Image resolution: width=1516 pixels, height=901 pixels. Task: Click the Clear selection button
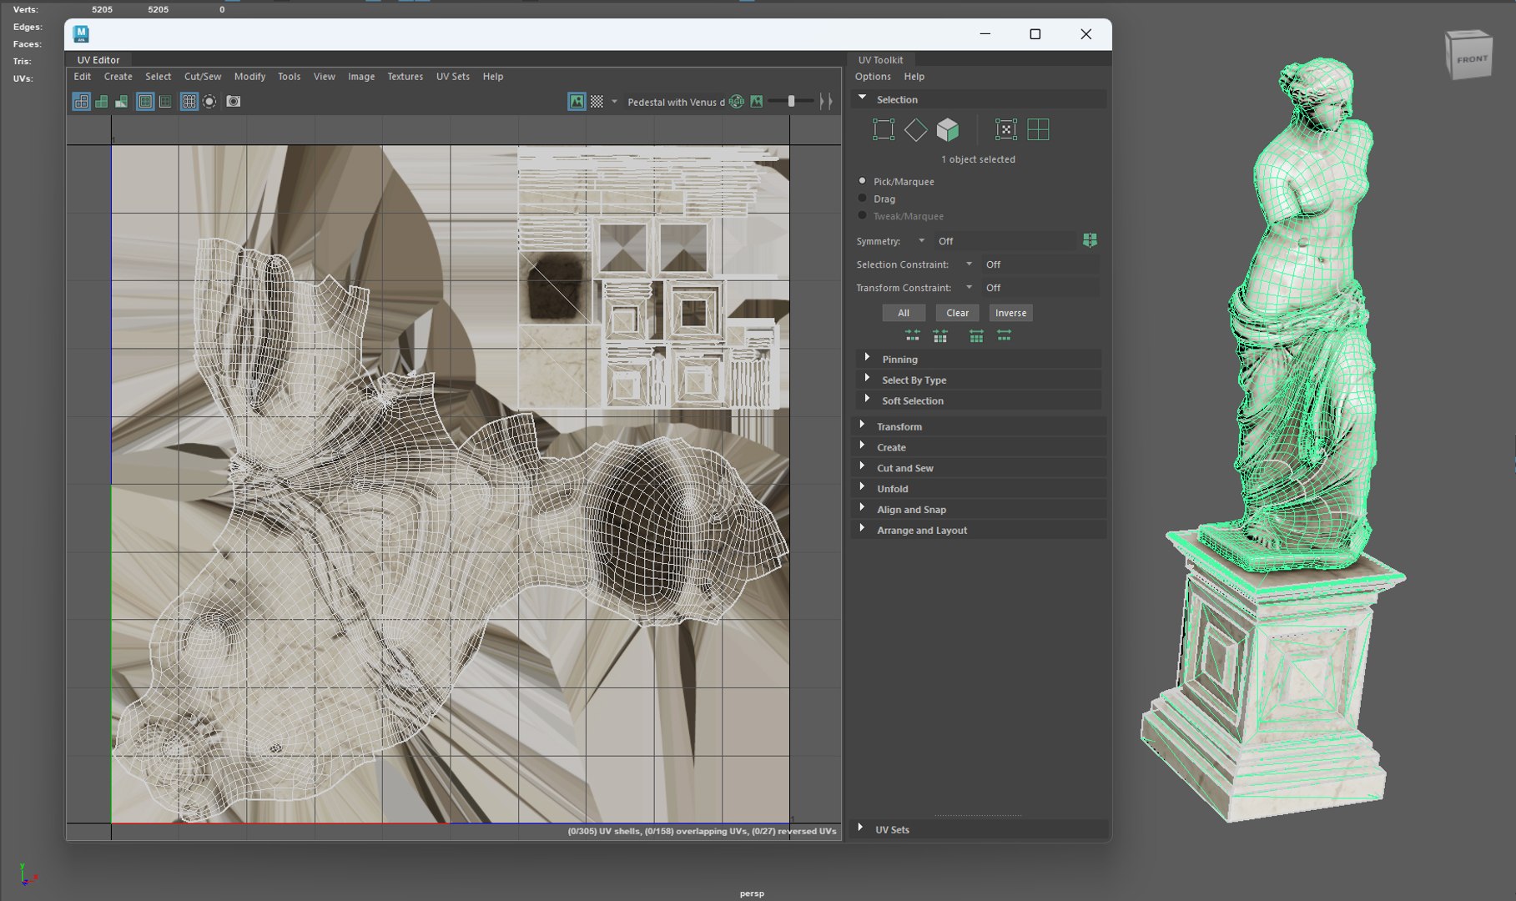click(x=957, y=313)
